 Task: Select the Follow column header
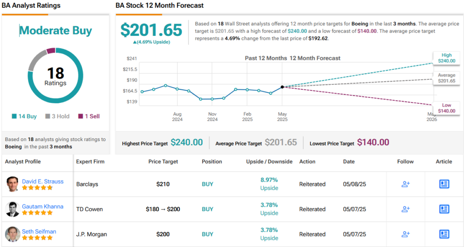(406, 161)
